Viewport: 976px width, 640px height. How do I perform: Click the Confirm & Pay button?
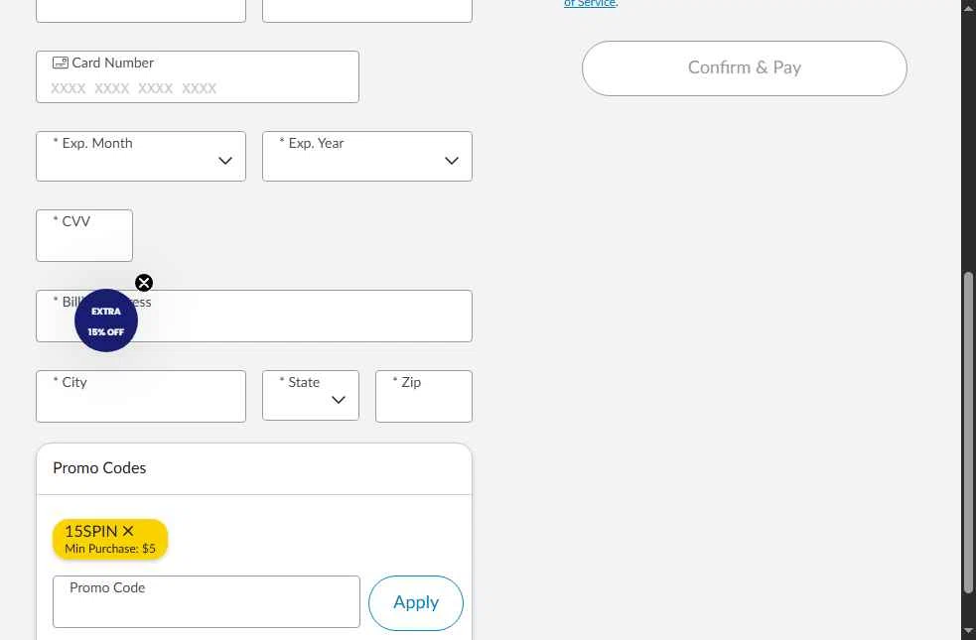click(x=745, y=68)
